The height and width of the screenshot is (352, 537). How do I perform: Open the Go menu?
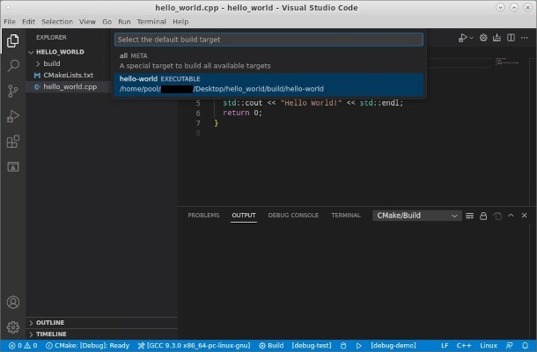tap(107, 22)
